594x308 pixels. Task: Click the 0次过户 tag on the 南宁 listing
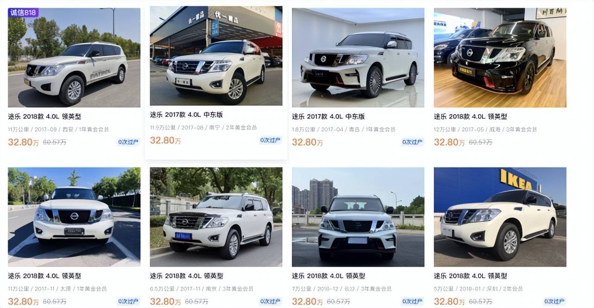[271, 140]
